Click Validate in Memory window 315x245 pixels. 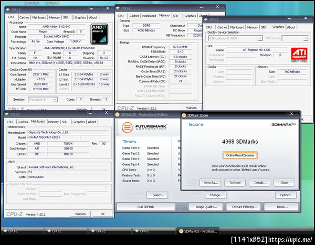[191, 108]
